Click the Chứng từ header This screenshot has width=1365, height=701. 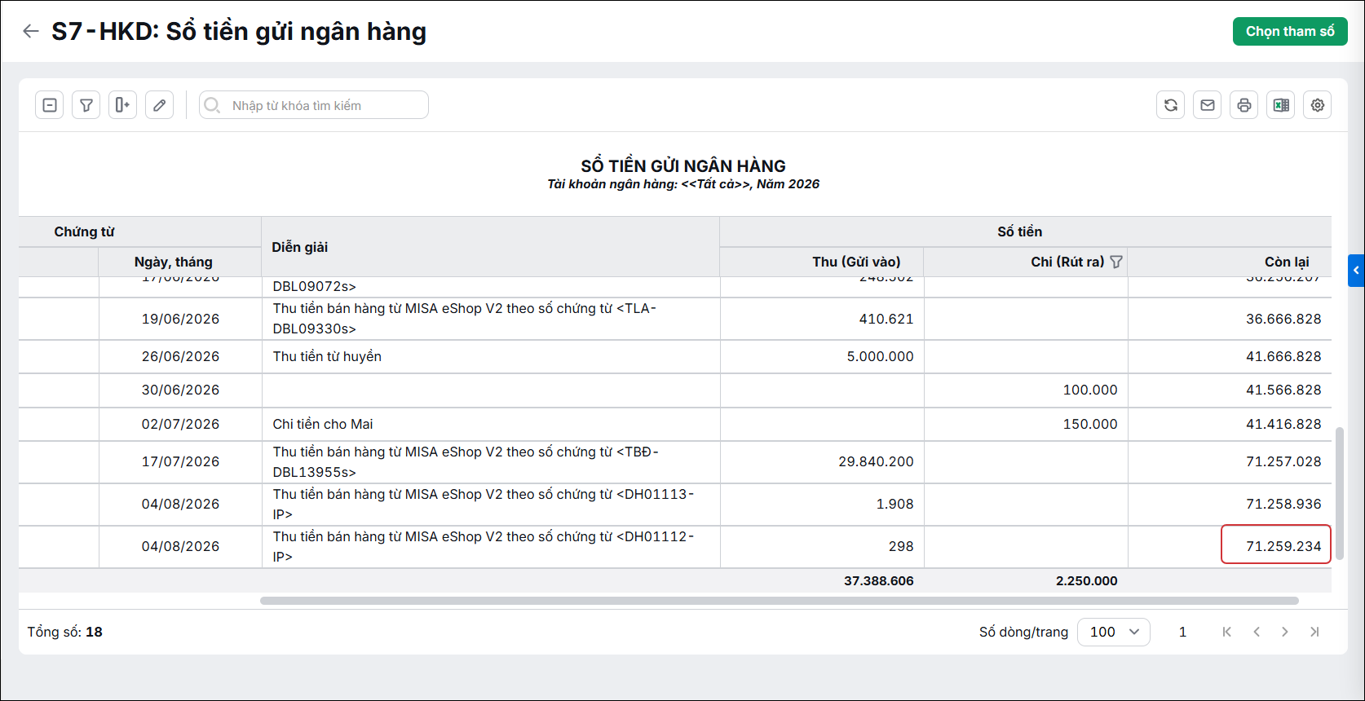(84, 231)
